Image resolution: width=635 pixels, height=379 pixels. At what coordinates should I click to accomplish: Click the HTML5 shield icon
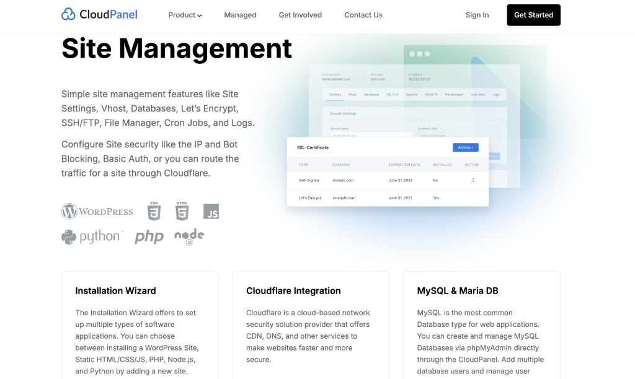[182, 211]
